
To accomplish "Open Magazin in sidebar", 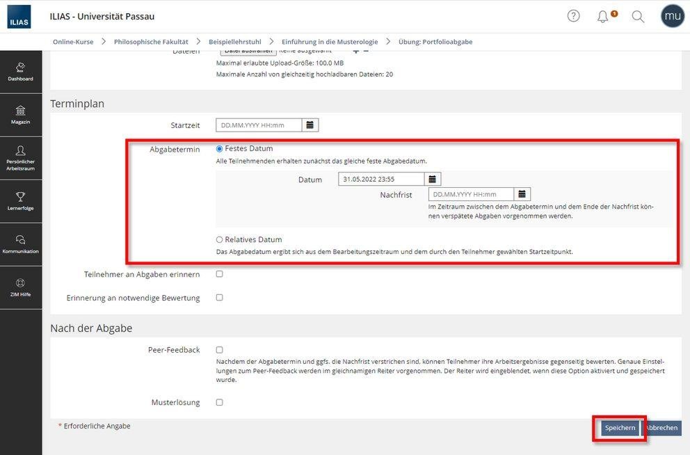I will point(21,115).
